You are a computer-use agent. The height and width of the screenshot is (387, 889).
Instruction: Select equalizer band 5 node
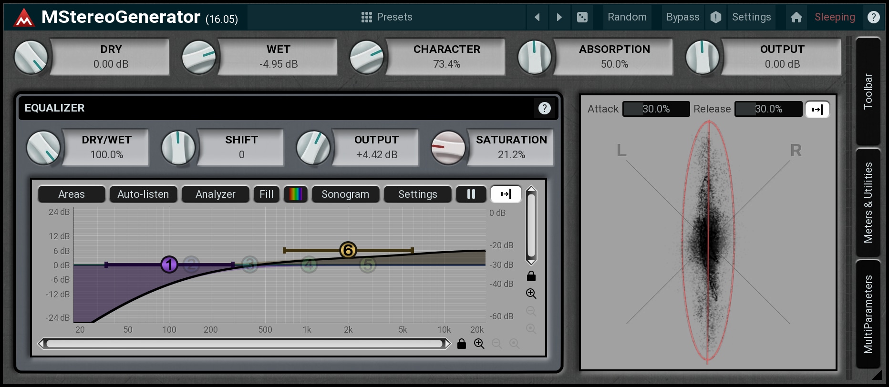(367, 265)
